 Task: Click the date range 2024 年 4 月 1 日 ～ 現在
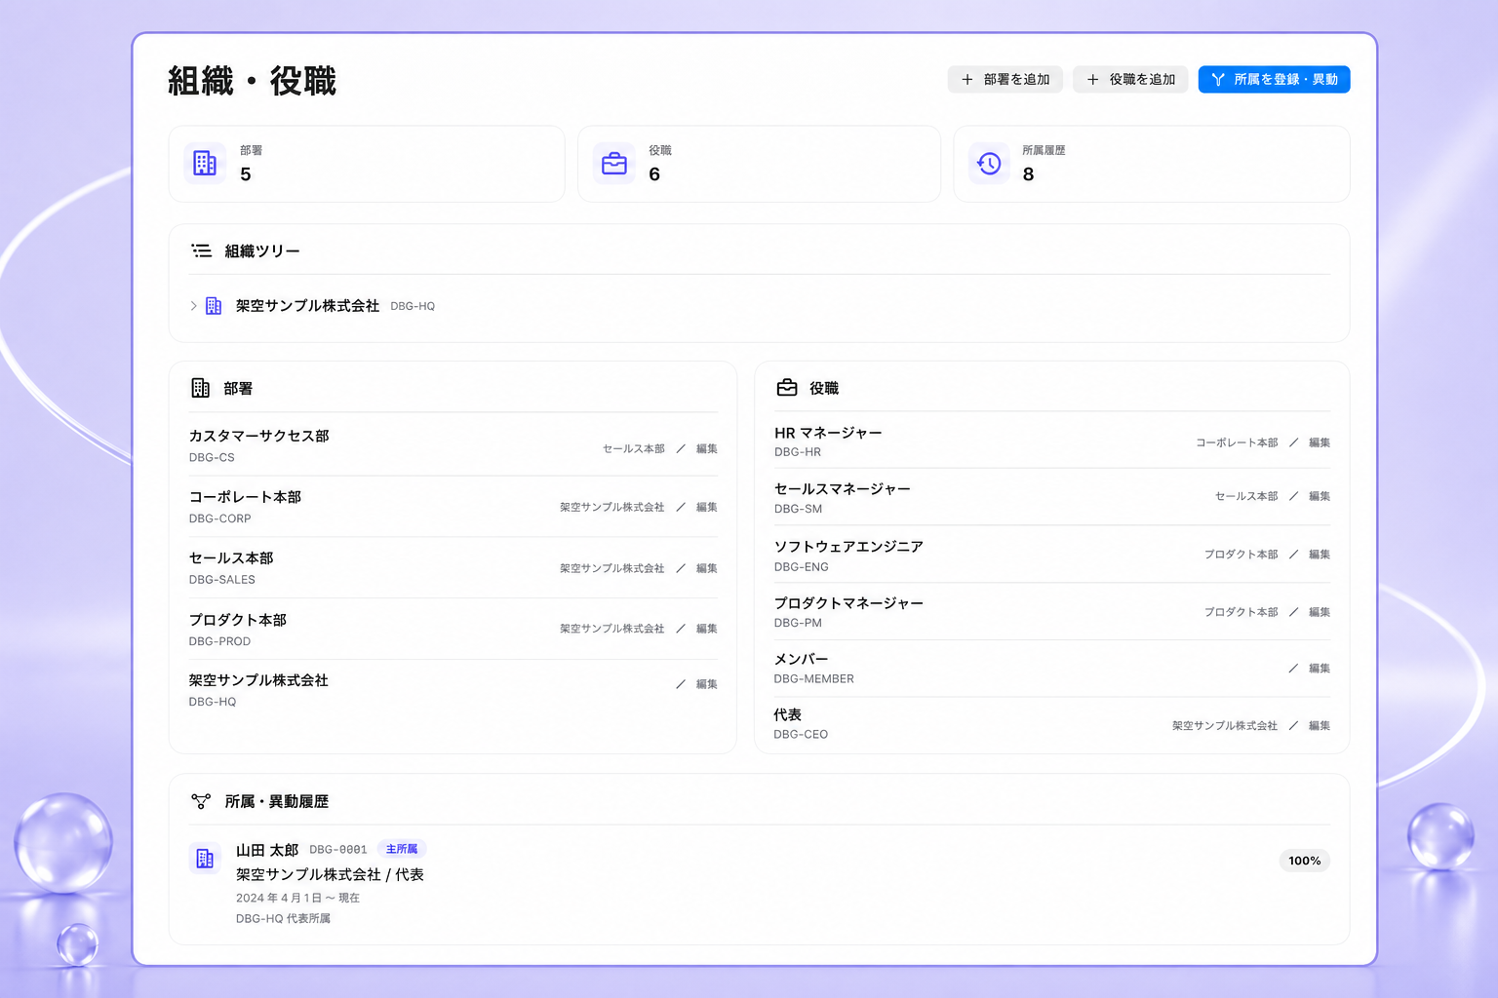click(297, 898)
